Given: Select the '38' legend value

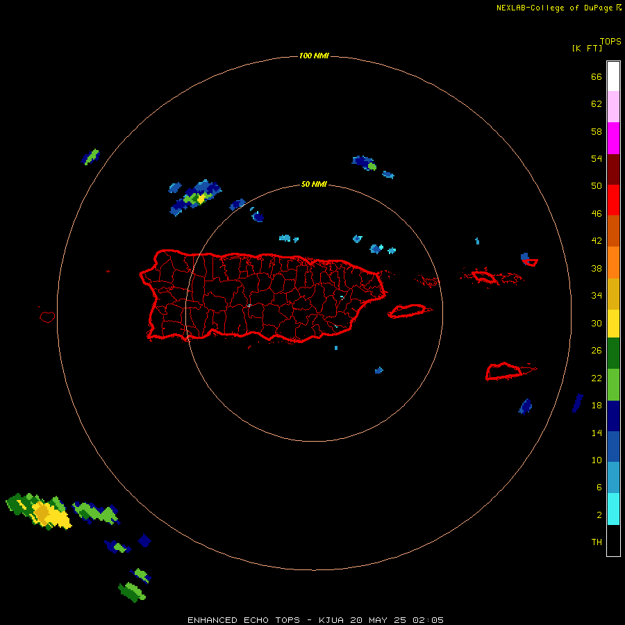Looking at the screenshot, I should pyautogui.click(x=597, y=268).
